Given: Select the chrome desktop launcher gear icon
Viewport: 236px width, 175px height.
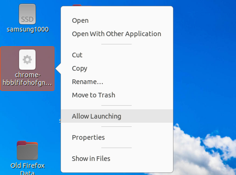Looking at the screenshot, I should tap(27, 59).
